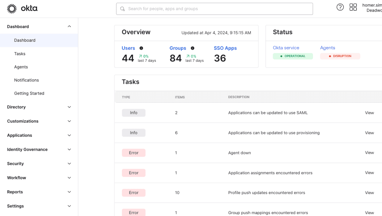Click Error badge for Group push mappings
Viewport: 382px width, 216px height.
(x=134, y=212)
